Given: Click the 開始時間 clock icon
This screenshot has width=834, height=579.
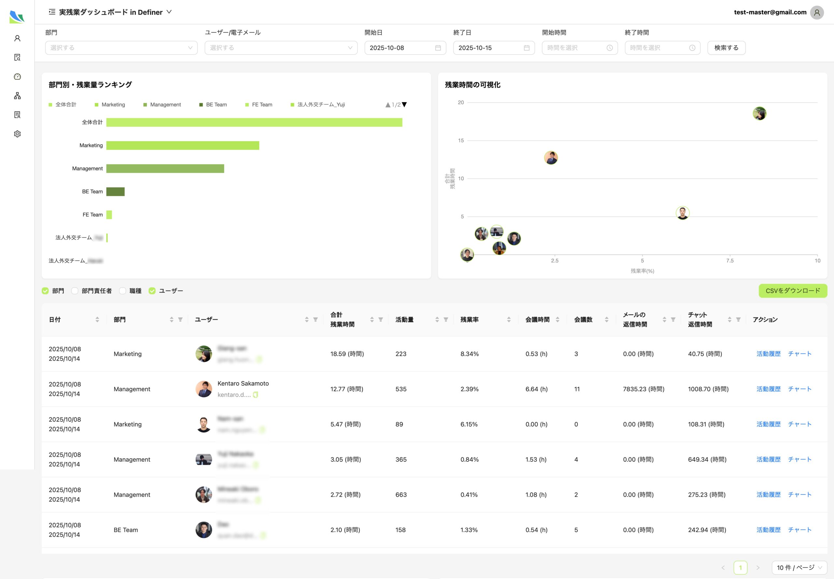Looking at the screenshot, I should click(610, 48).
